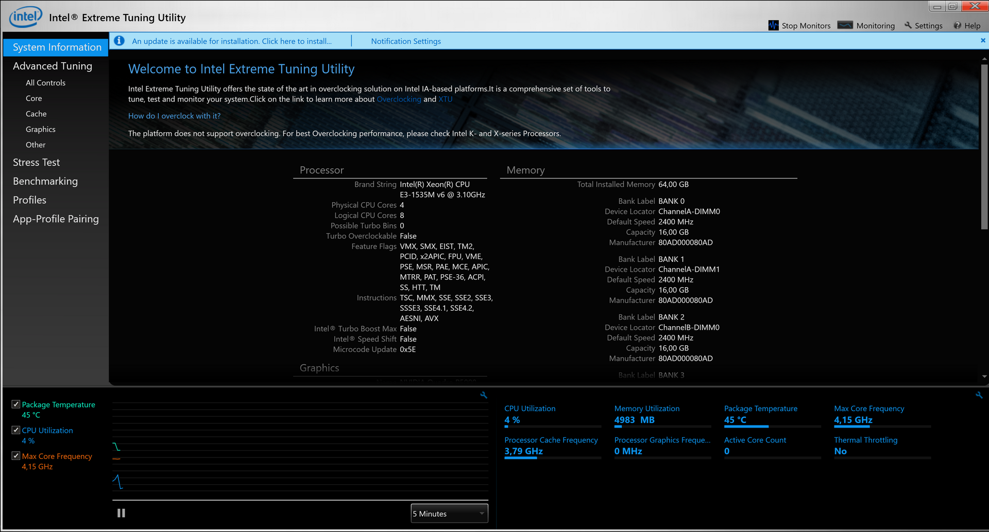
Task: Switch to the Stress Test section
Action: [36, 162]
